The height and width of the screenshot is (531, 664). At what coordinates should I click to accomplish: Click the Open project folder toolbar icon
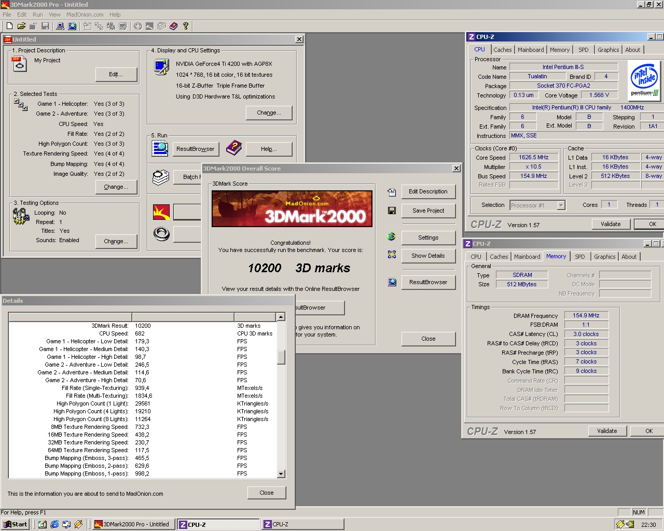pyautogui.click(x=21, y=26)
